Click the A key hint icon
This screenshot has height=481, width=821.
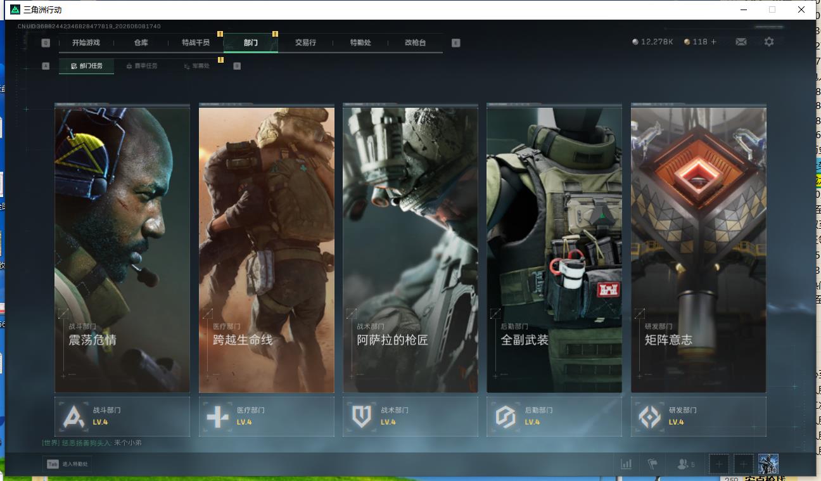click(46, 65)
